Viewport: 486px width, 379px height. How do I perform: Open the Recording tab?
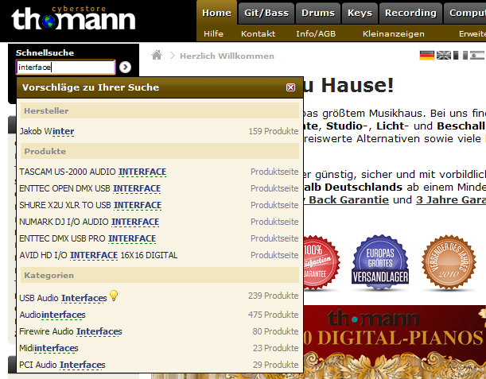(x=410, y=13)
